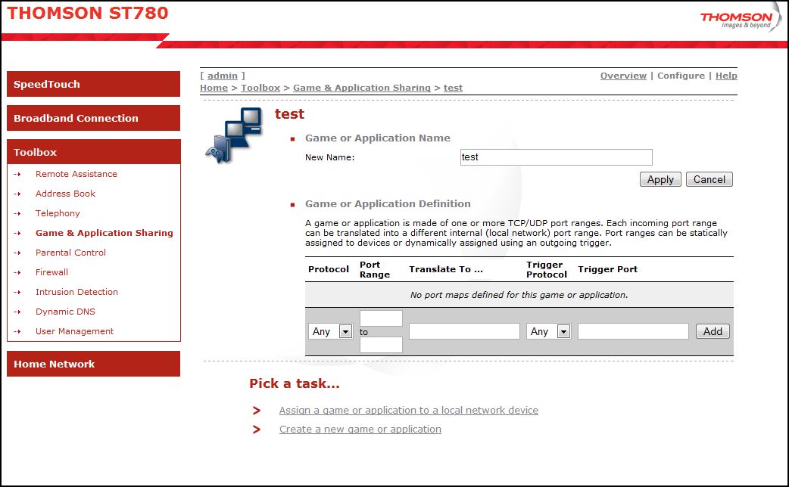Click the admin user link
The image size is (789, 487).
[223, 76]
